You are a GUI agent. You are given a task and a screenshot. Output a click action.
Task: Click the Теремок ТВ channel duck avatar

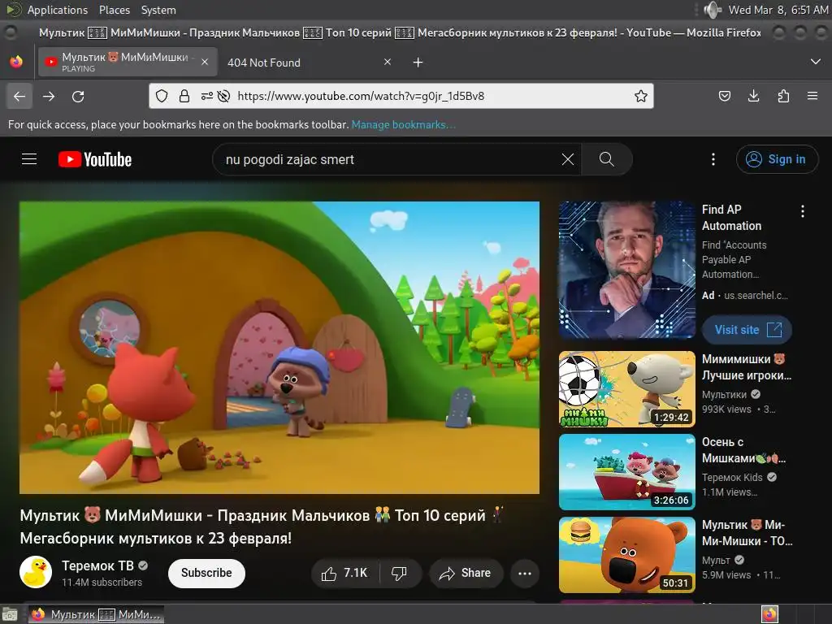click(x=36, y=572)
